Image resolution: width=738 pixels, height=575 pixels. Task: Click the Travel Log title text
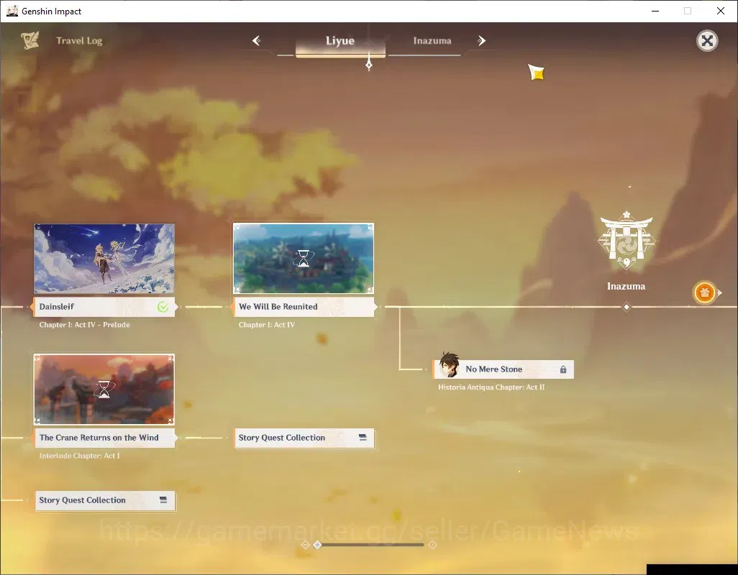(x=79, y=41)
